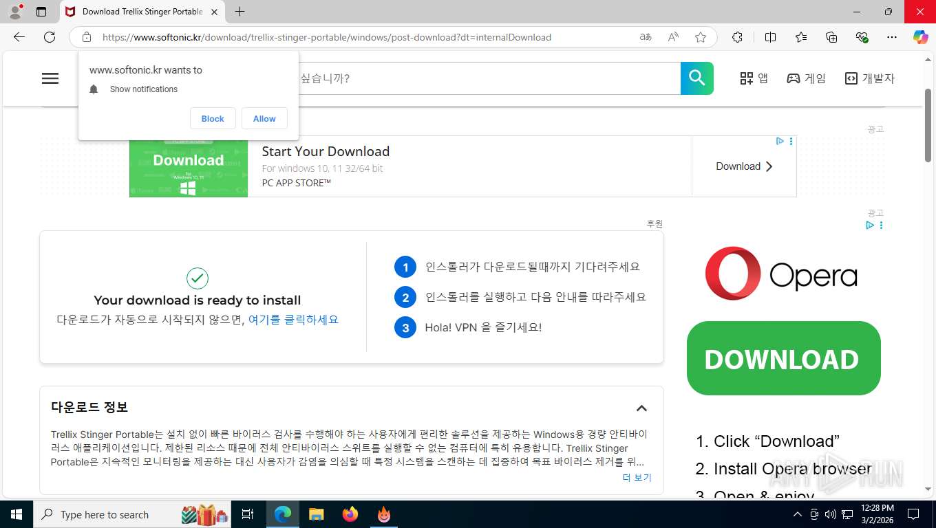Open Copilot sidebar icon

coord(921,37)
